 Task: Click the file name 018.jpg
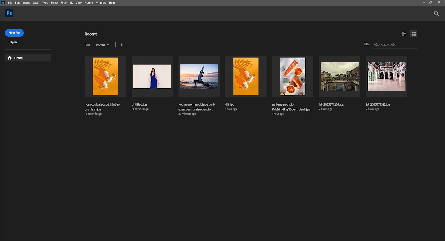tap(230, 104)
